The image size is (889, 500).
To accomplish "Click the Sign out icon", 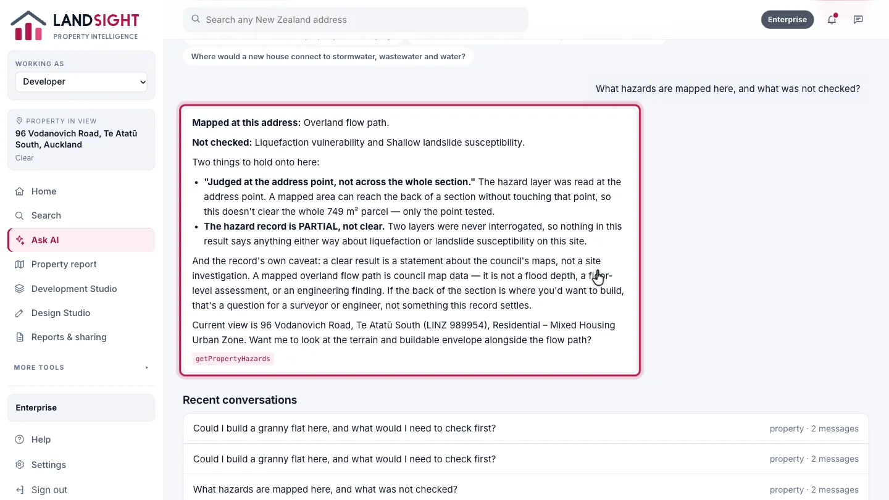I will tap(20, 490).
